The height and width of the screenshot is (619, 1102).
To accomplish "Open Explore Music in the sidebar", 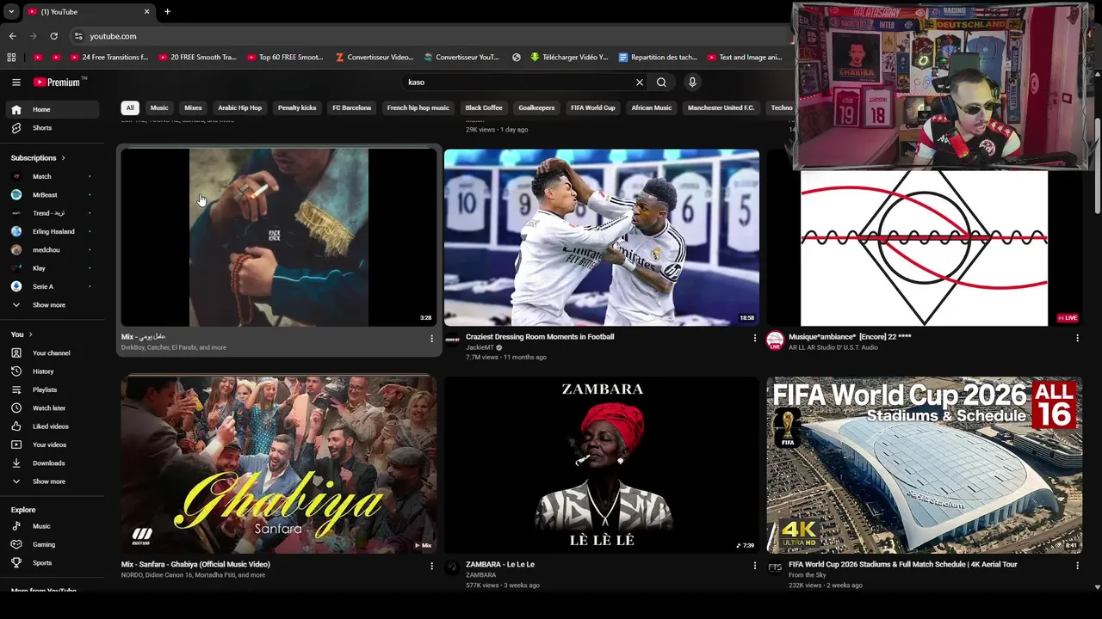I will [x=52, y=526].
